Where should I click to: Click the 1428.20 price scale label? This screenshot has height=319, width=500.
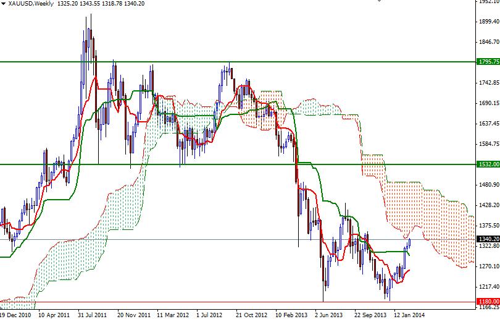click(x=489, y=205)
